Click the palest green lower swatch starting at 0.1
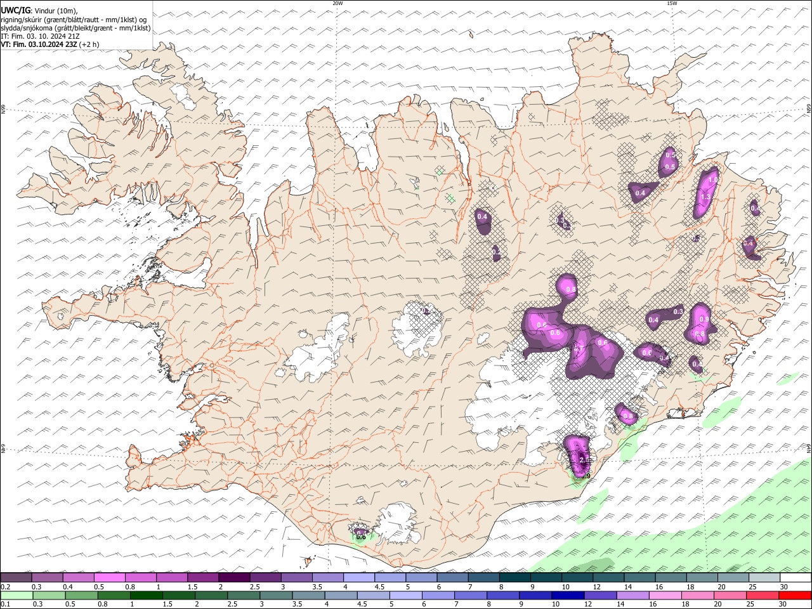This screenshot has width=812, height=609. (x=16, y=596)
